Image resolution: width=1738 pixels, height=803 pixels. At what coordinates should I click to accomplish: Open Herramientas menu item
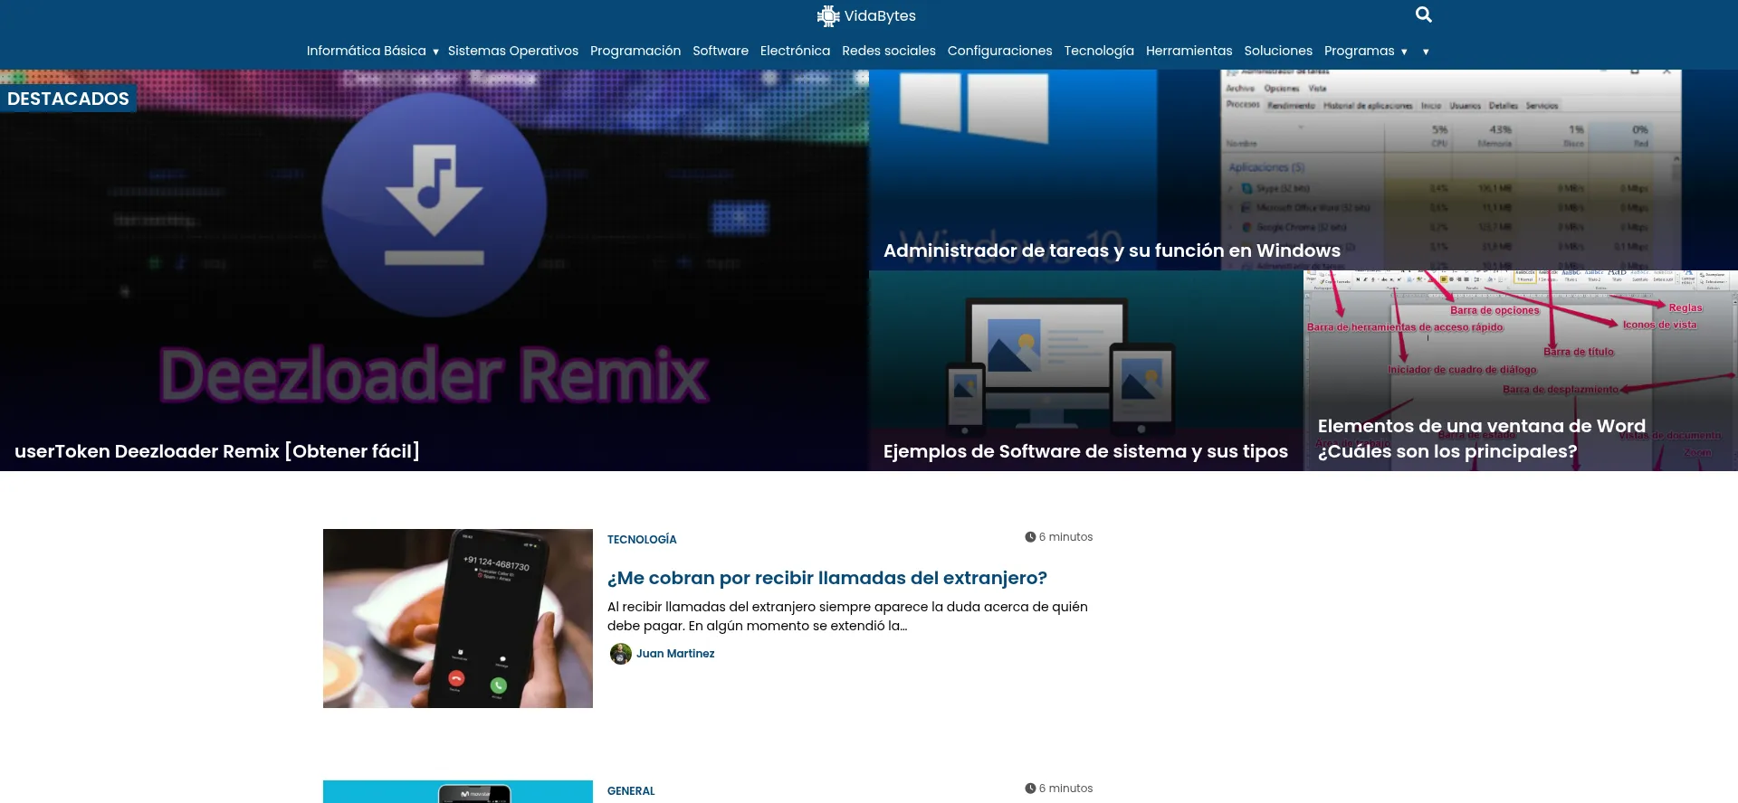[1189, 51]
